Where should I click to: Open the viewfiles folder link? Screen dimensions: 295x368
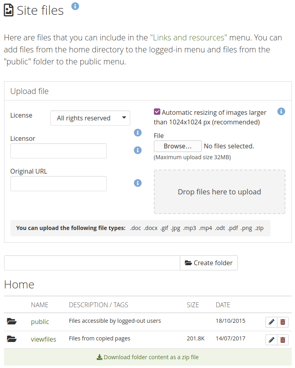(x=44, y=339)
